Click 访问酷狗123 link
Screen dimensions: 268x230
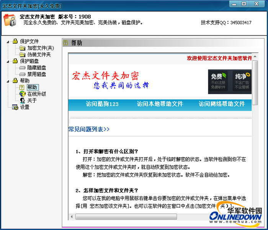(x=102, y=104)
